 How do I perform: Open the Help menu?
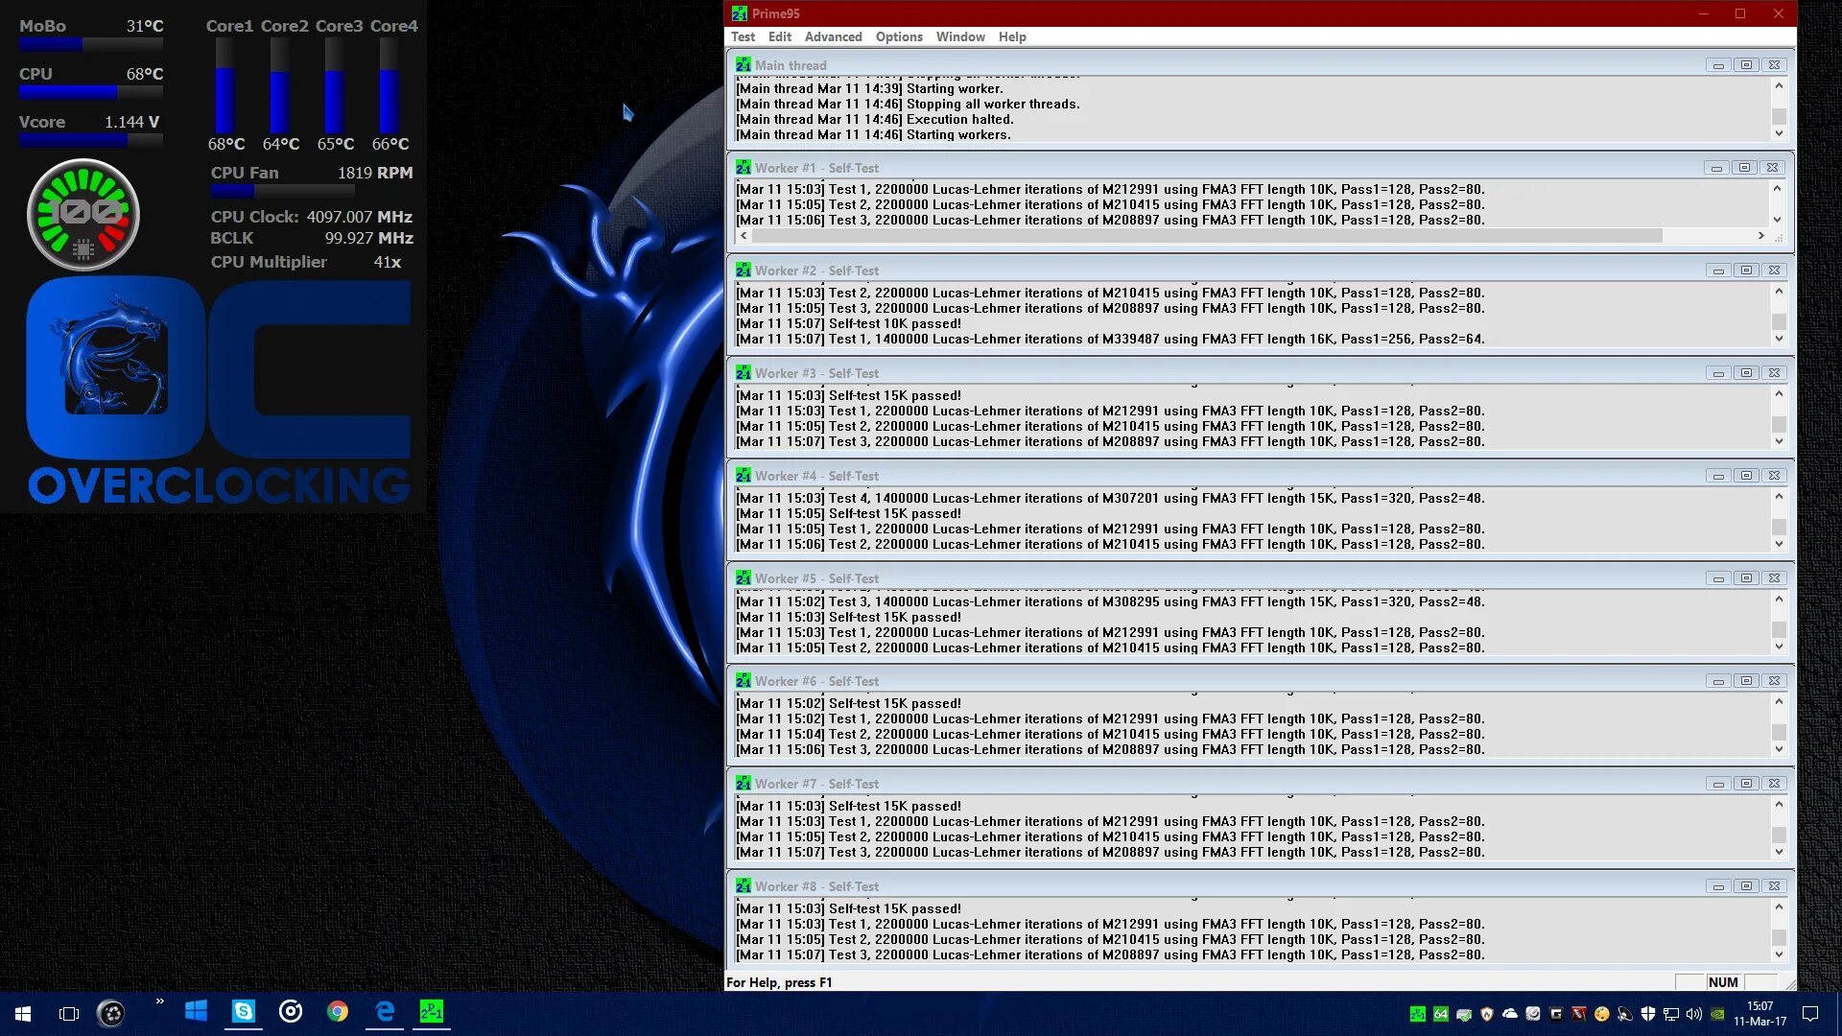pyautogui.click(x=1012, y=36)
